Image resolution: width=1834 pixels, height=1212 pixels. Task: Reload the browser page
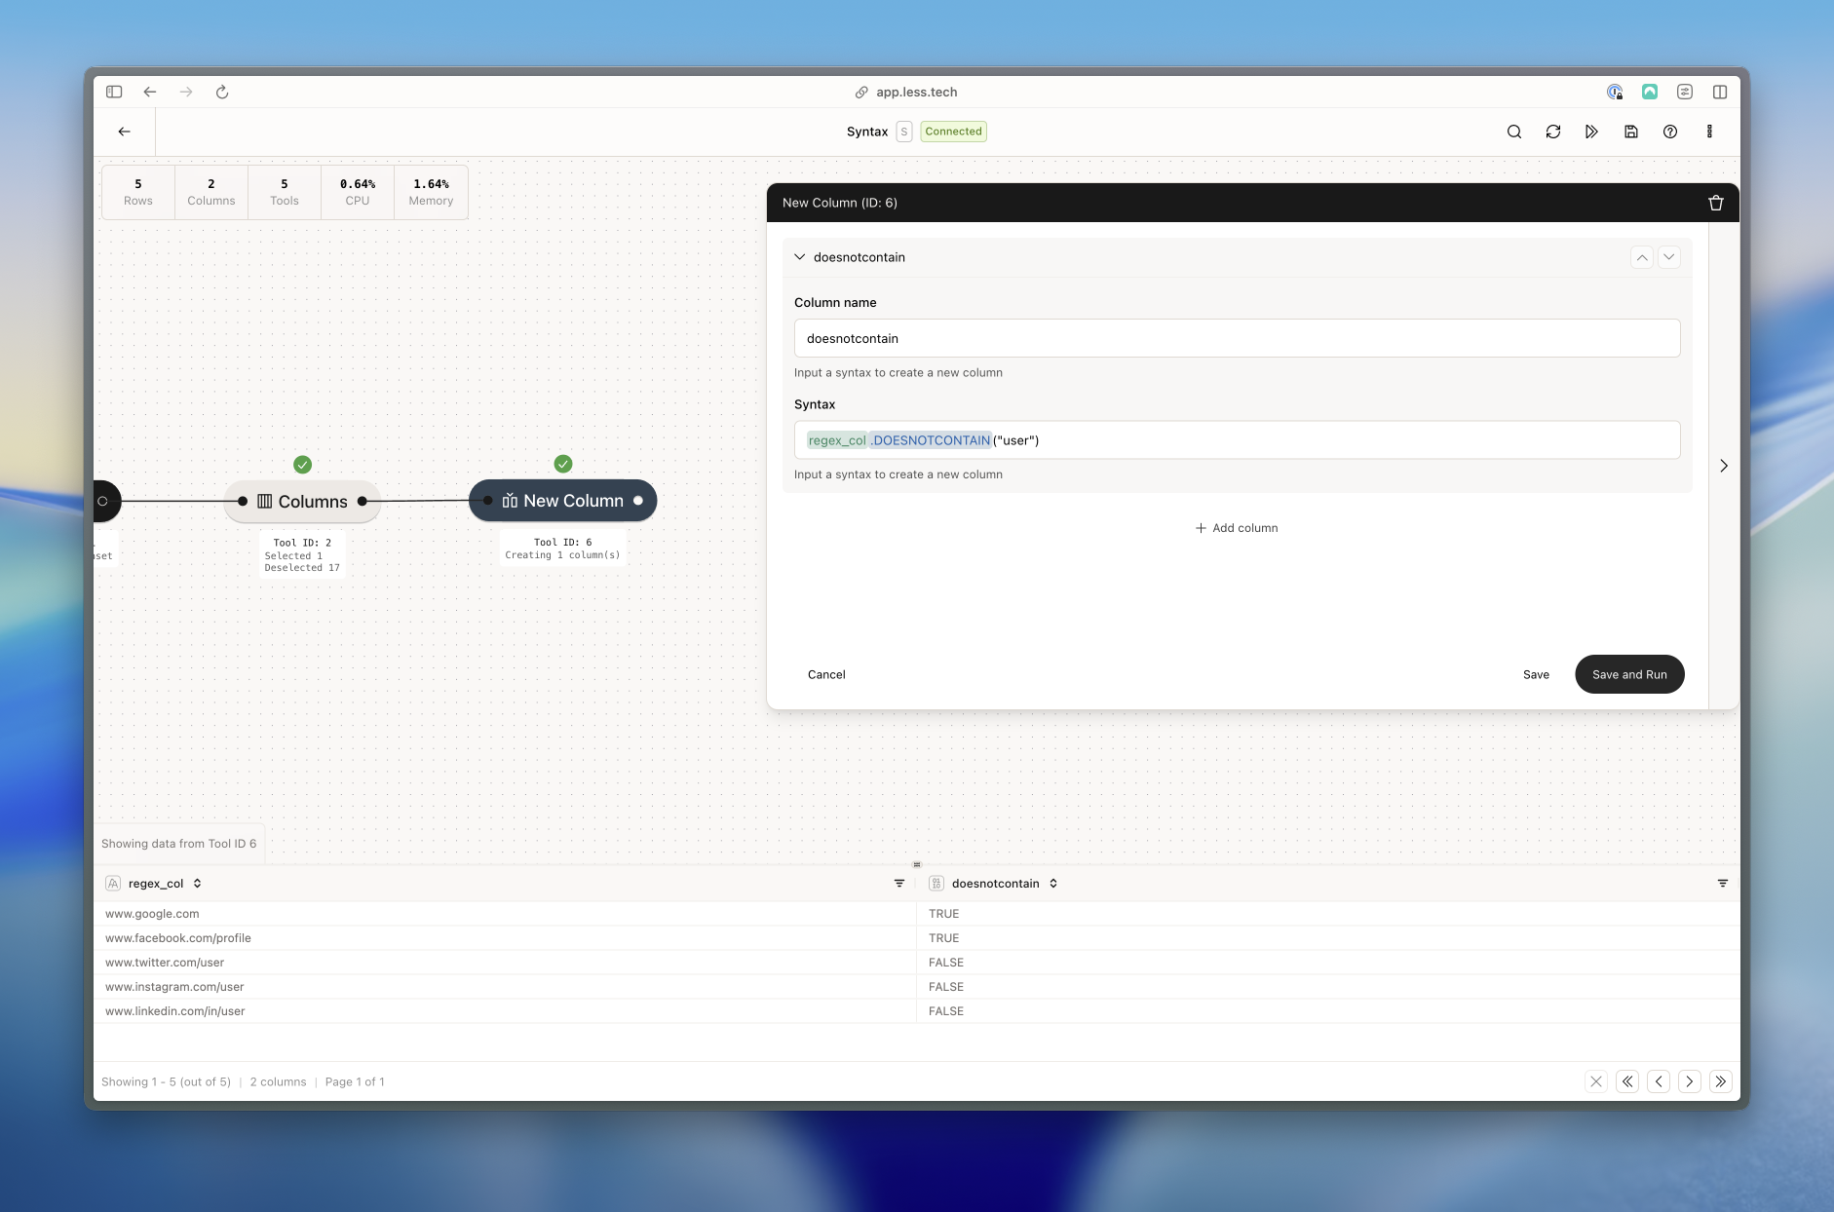(222, 92)
